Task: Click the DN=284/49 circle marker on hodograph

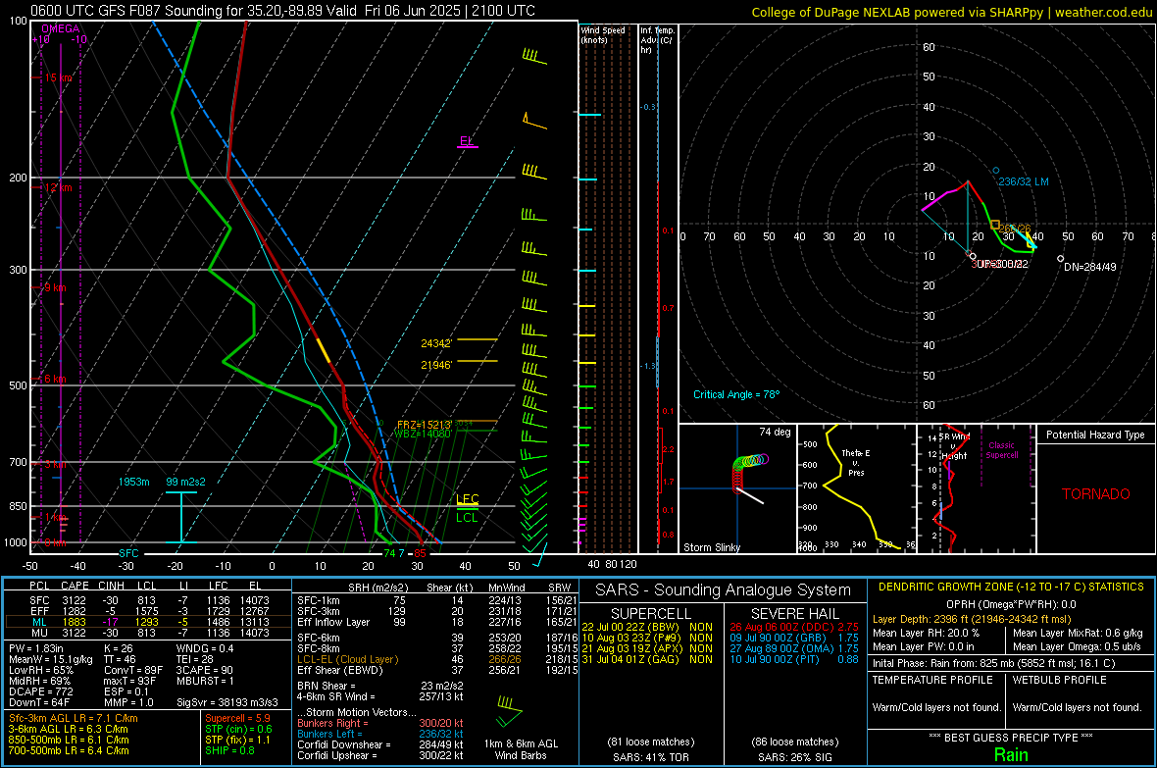Action: pyautogui.click(x=1060, y=259)
